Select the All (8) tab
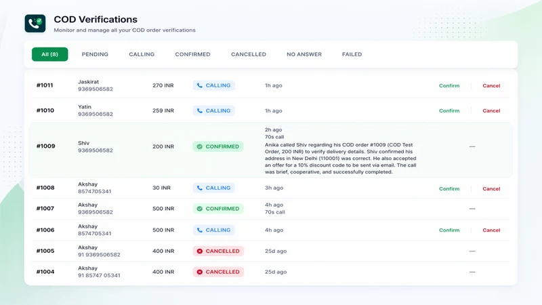 point(49,54)
